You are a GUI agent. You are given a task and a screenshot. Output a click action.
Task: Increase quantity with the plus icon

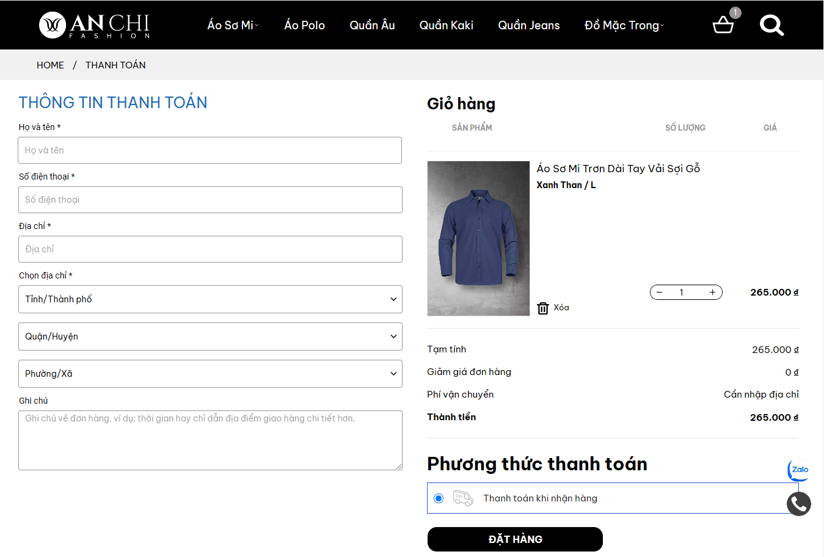tap(712, 292)
